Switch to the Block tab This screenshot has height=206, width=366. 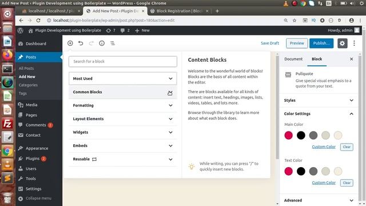(x=317, y=59)
